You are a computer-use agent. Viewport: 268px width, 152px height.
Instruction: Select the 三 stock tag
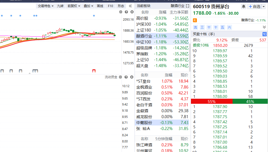(202, 27)
